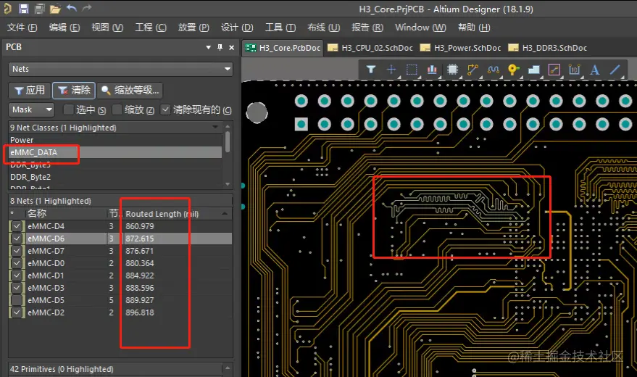Open the View menu 视图 (V)
The width and height of the screenshot is (637, 377).
tap(107, 28)
